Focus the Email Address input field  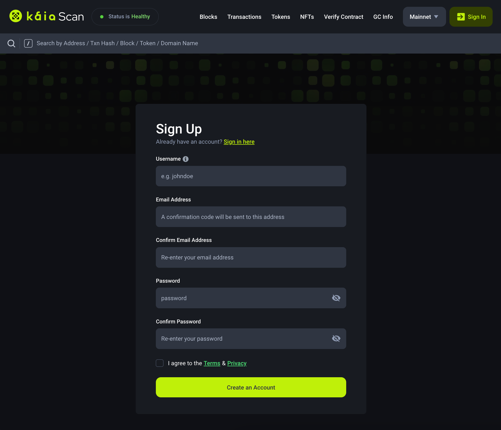[251, 217]
